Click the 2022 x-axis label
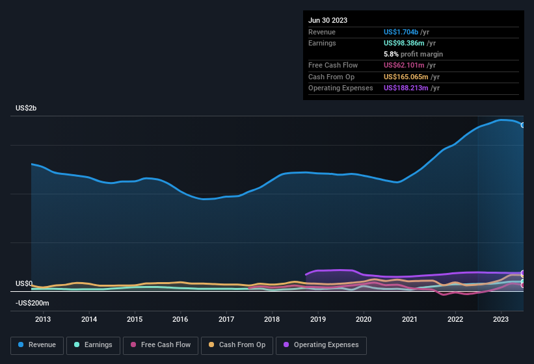534x364 pixels. point(455,319)
